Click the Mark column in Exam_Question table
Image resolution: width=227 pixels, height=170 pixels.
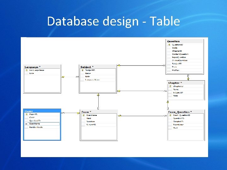pos(186,128)
